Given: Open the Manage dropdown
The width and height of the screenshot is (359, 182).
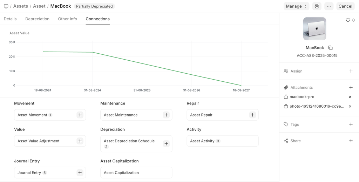Looking at the screenshot, I should [296, 6].
